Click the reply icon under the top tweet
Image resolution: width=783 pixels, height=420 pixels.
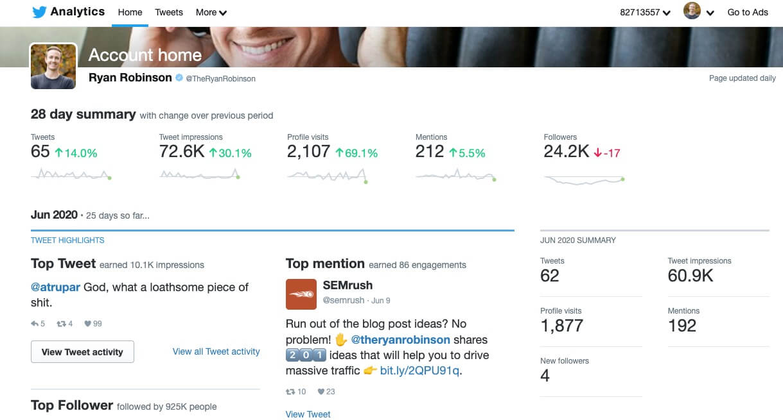pyautogui.click(x=35, y=323)
